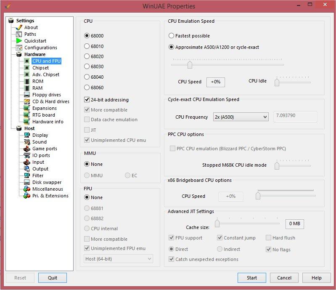This screenshot has height=290, width=336.
Task: Click the Disk swapper icon
Action: tap(27, 182)
